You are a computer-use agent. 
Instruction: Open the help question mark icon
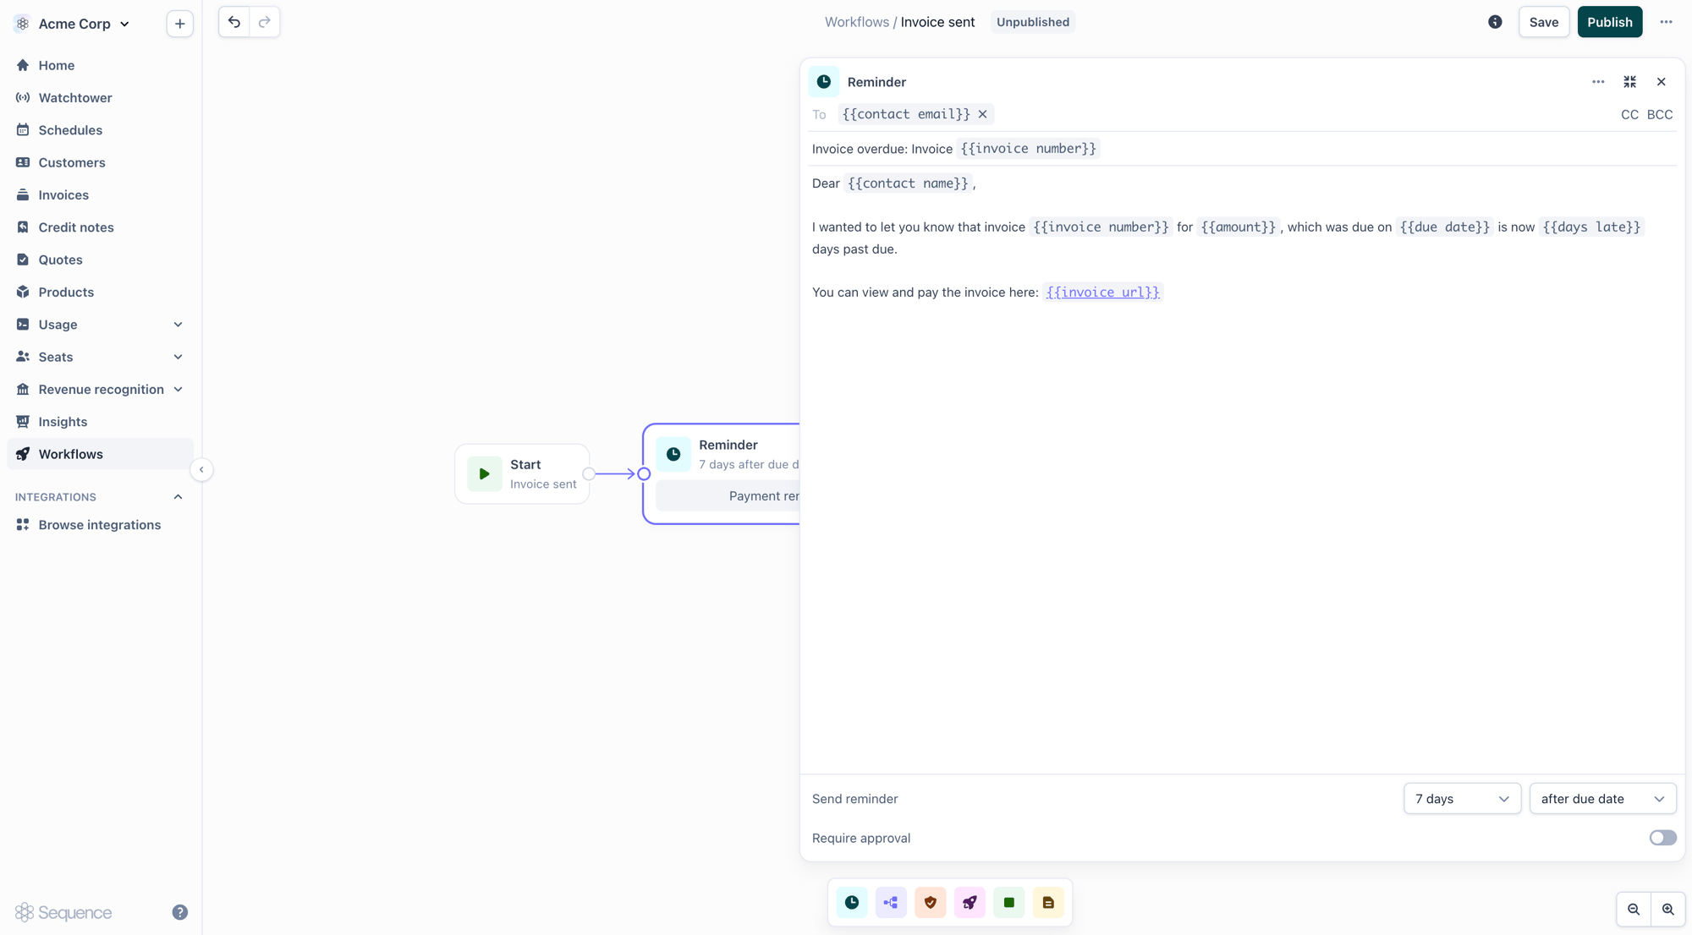point(180,912)
